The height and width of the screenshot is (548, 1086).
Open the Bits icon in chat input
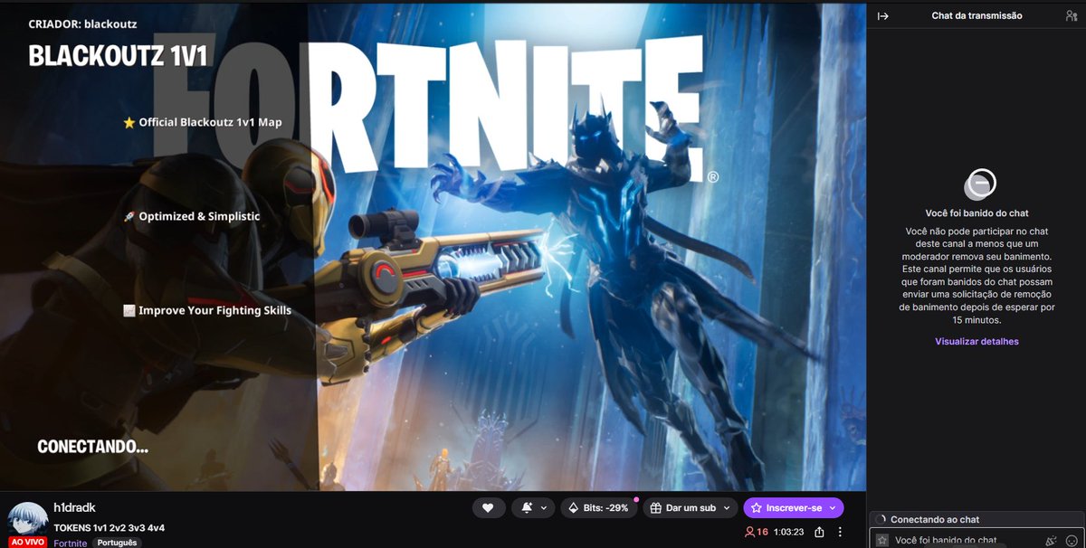pos(1051,541)
